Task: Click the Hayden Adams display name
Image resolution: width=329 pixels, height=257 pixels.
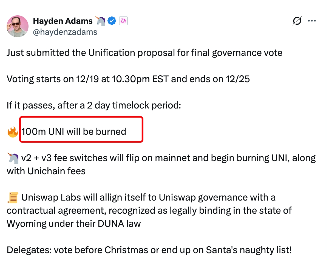Action: 63,21
